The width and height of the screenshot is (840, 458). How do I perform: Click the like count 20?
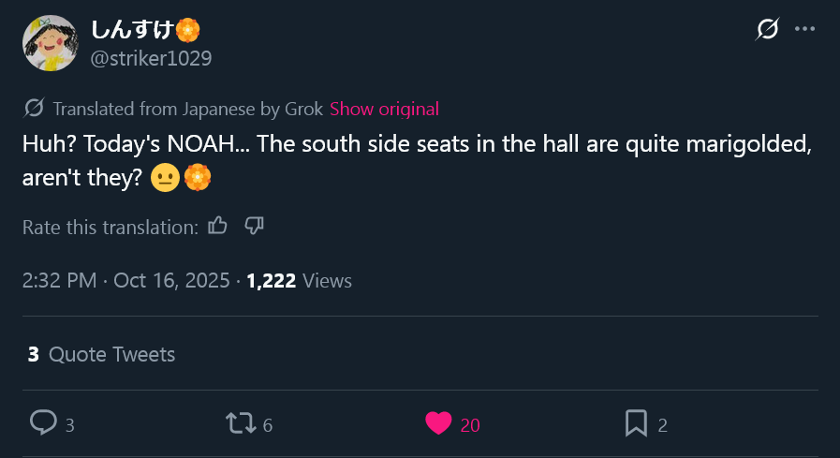470,425
